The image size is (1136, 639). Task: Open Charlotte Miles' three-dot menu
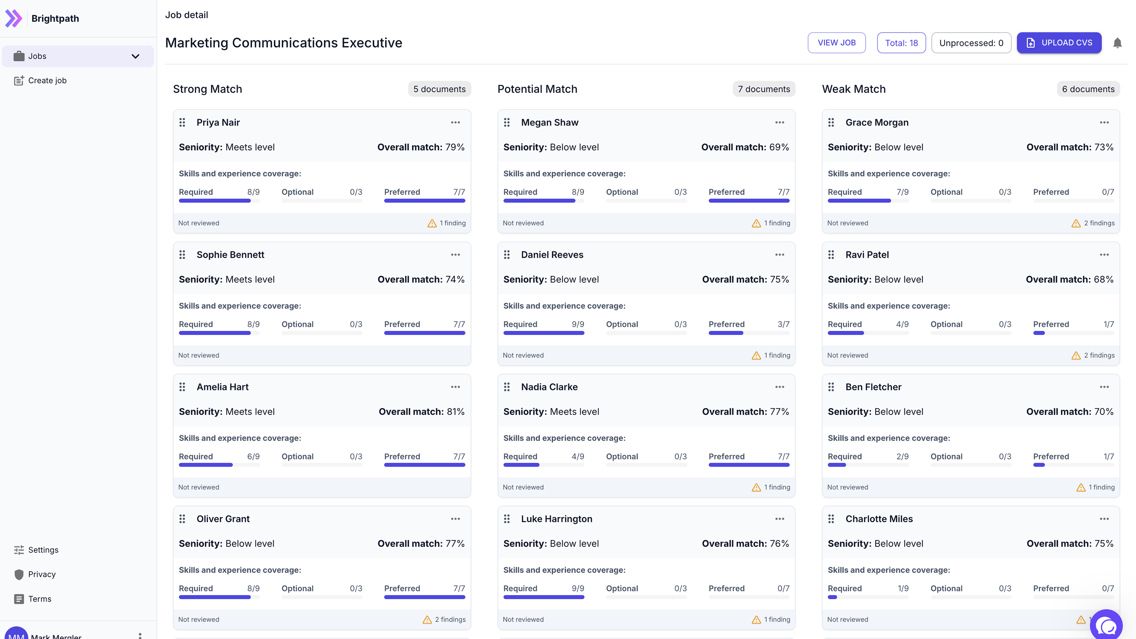[x=1104, y=519]
